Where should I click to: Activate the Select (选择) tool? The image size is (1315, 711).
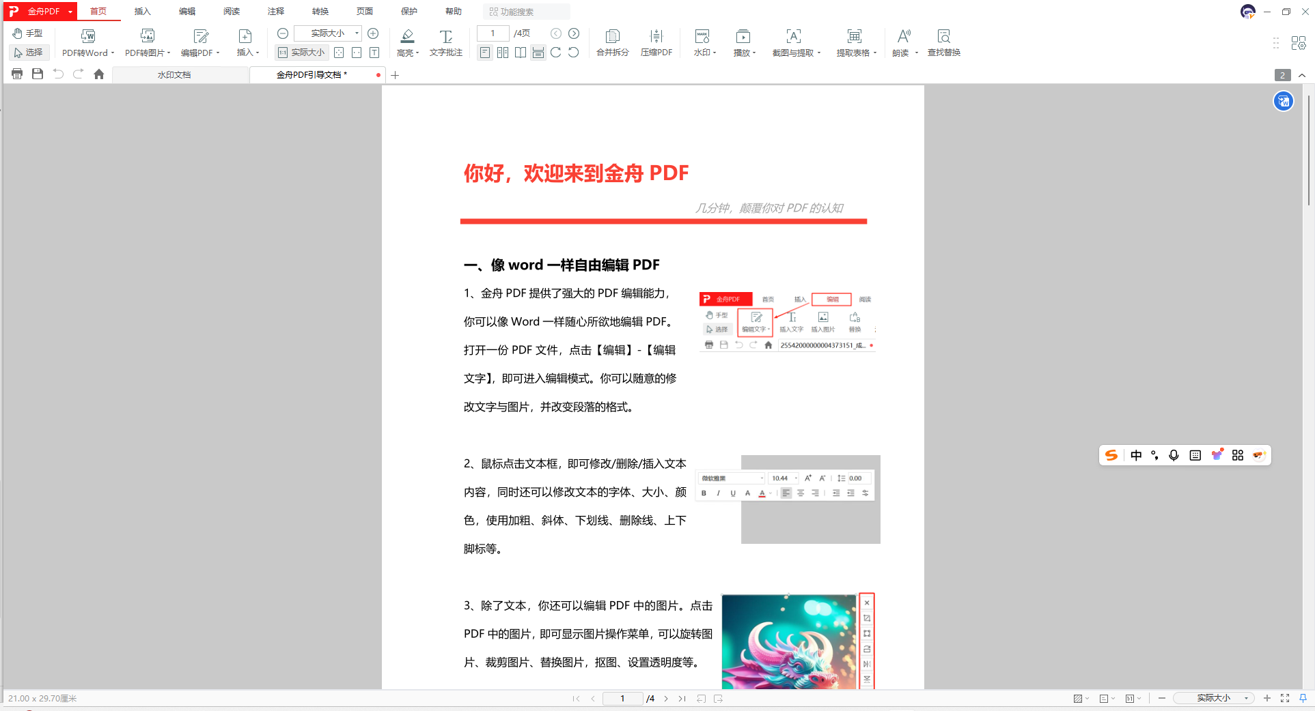point(28,53)
